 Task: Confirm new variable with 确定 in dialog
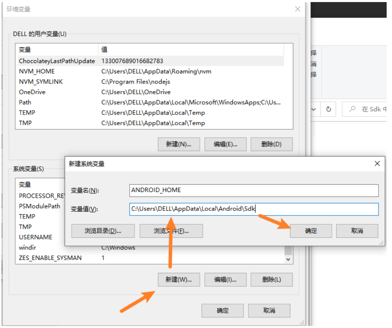coord(311,231)
